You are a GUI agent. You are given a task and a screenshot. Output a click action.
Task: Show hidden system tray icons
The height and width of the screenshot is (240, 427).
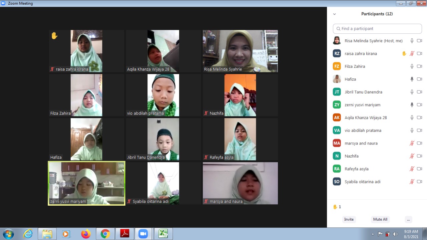coord(373,234)
